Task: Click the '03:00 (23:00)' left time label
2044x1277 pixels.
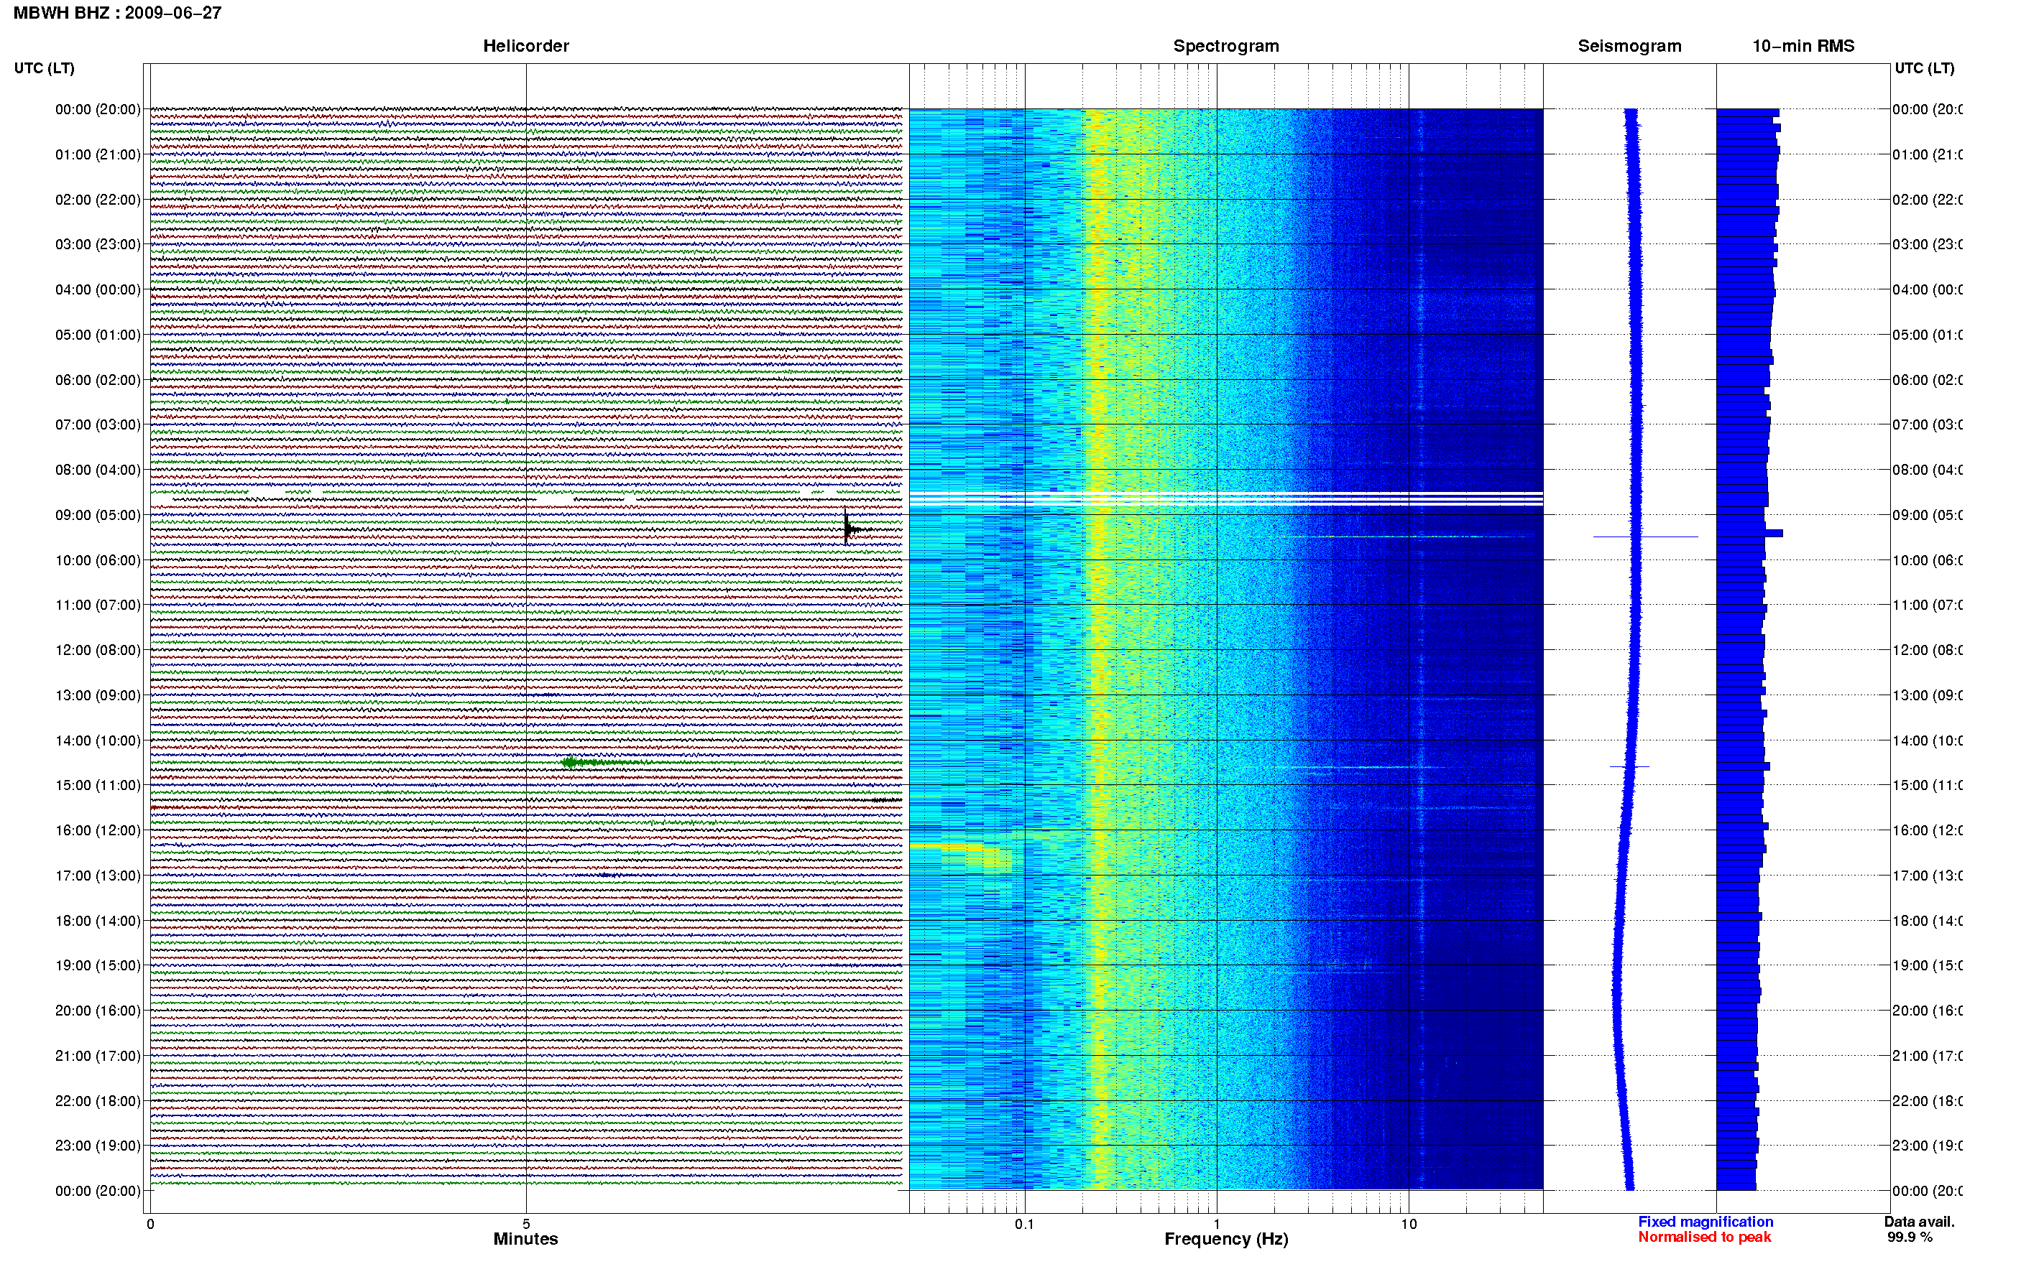Action: (98, 245)
